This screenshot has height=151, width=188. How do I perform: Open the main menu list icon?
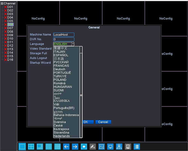[x=137, y=146]
